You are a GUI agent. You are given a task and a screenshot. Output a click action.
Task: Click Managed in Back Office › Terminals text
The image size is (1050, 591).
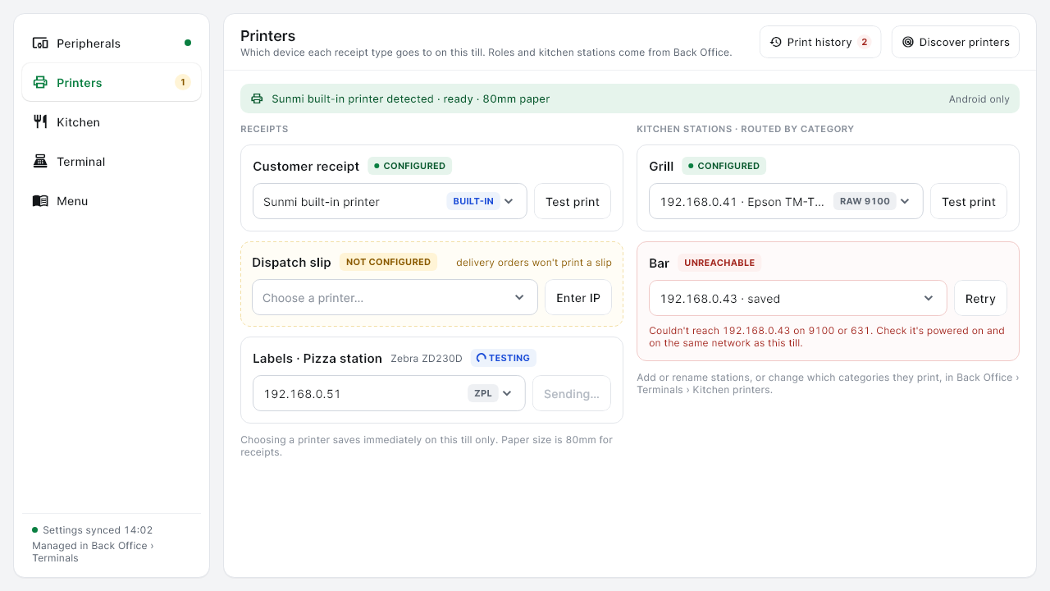(x=93, y=552)
